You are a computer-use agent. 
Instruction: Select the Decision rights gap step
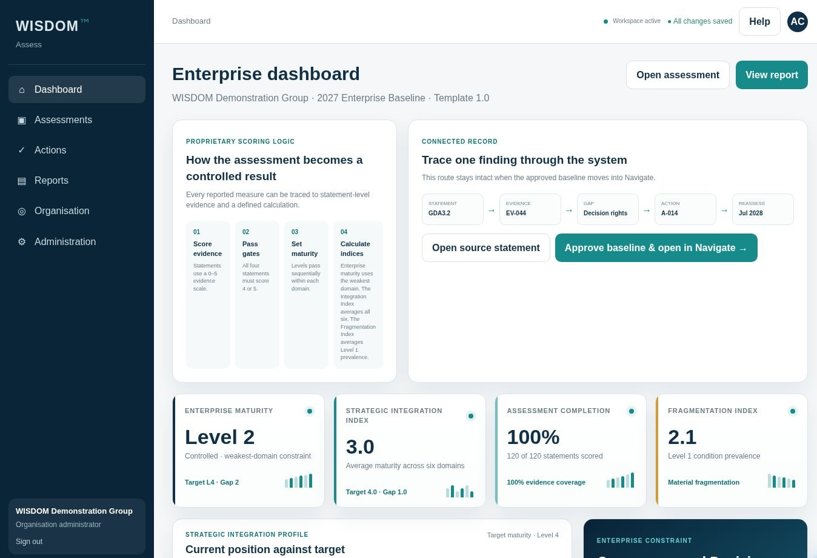tap(608, 209)
